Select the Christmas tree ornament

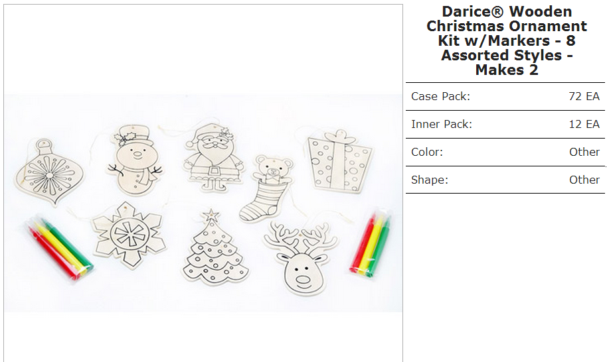point(215,247)
